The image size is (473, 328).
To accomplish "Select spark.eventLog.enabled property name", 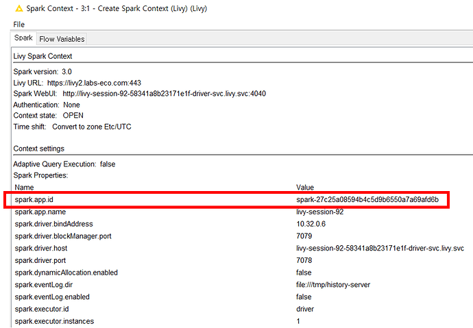I will (x=52, y=297).
